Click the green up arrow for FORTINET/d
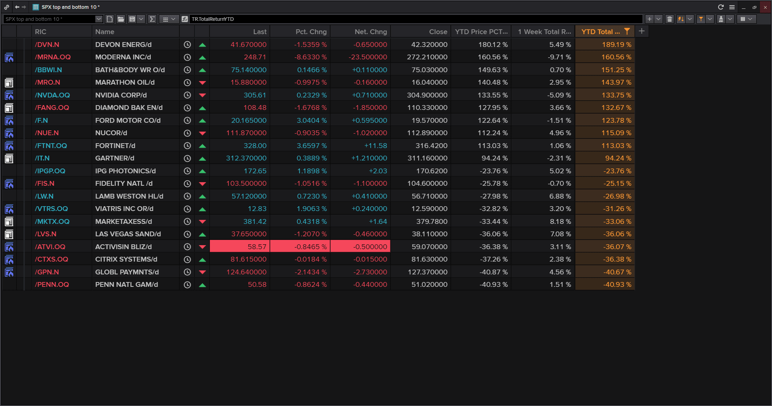Viewport: 772px width, 406px height. pyautogui.click(x=202, y=146)
